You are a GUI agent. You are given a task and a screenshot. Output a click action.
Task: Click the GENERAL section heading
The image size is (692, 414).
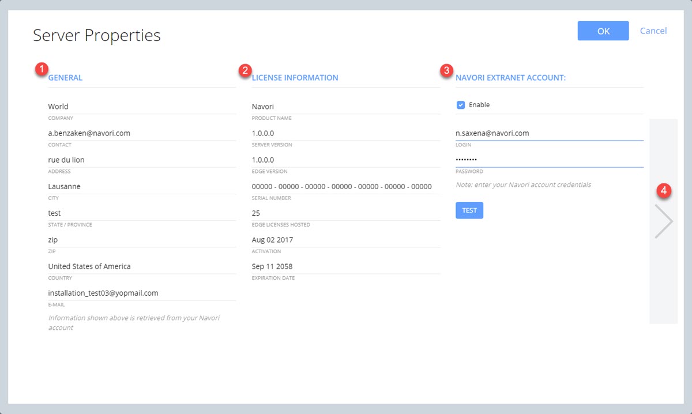pyautogui.click(x=65, y=78)
